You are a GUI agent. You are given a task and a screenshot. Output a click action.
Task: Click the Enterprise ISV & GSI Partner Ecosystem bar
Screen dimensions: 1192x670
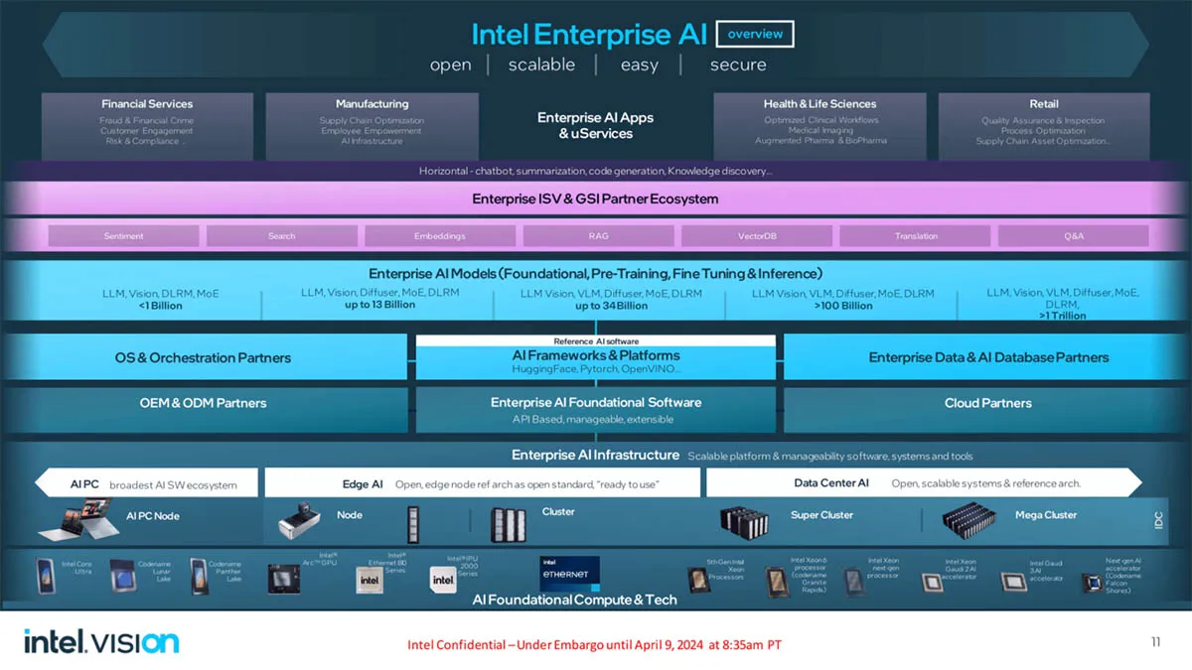point(596,199)
